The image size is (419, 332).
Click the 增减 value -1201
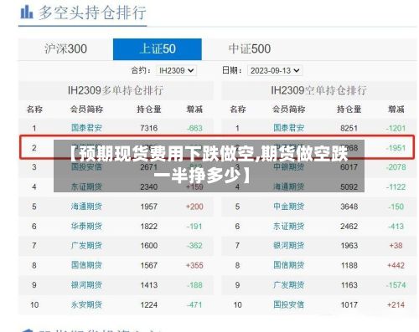click(396, 128)
